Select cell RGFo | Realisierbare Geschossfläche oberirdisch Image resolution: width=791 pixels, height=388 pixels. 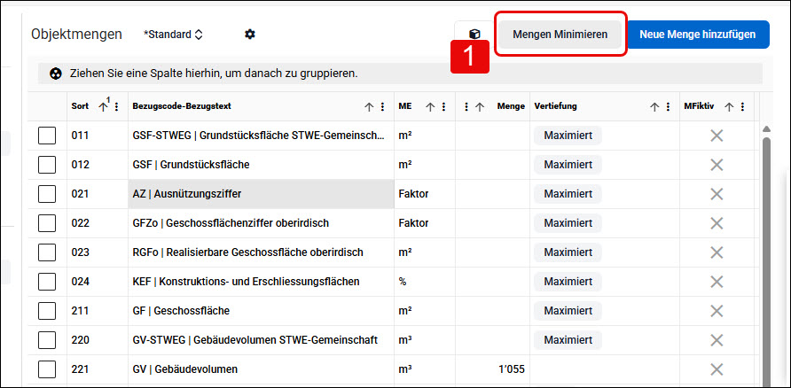(x=262, y=252)
